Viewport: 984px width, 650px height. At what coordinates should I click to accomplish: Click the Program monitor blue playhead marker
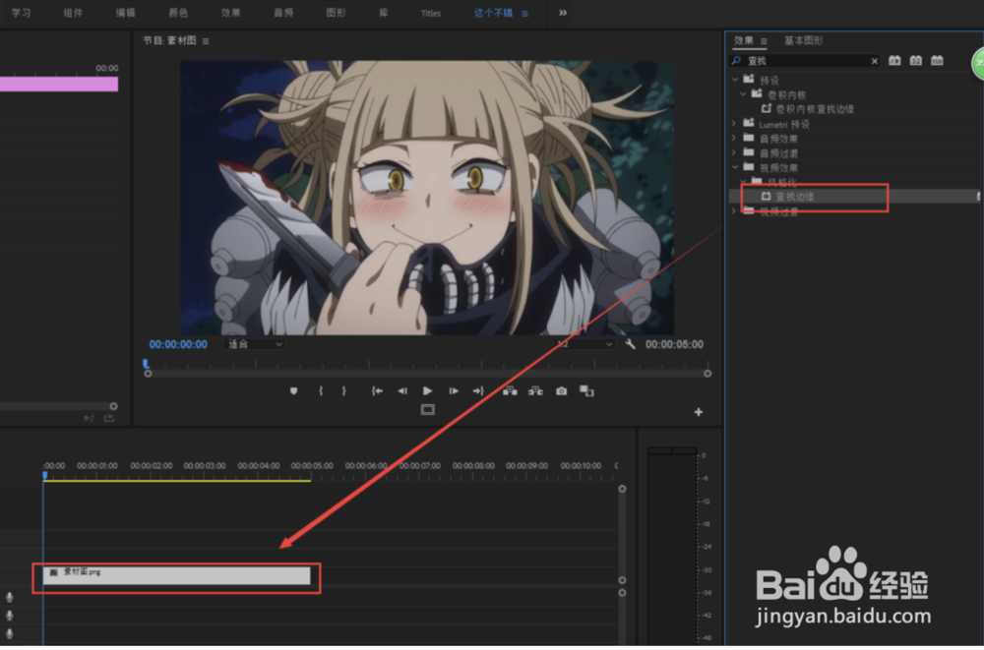[146, 363]
